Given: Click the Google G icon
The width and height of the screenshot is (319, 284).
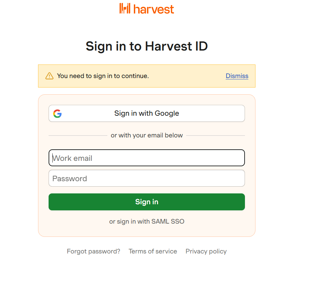Looking at the screenshot, I should 57,114.
